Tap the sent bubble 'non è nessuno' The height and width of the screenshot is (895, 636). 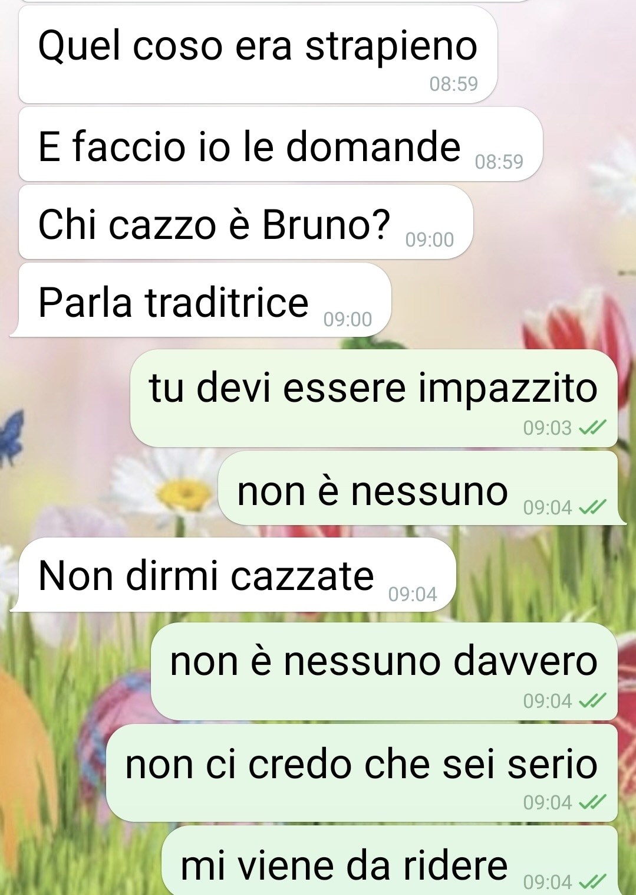pos(422,488)
